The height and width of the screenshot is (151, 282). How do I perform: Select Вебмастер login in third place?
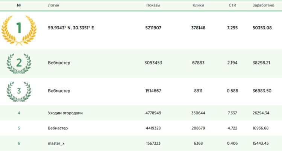tap(59, 91)
